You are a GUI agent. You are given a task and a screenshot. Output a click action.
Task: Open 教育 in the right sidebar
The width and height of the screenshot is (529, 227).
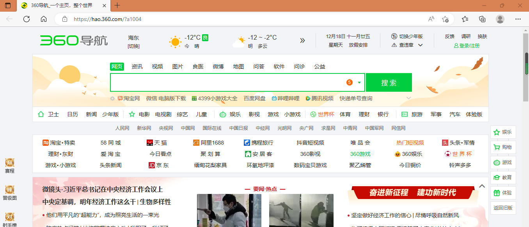[503, 178]
